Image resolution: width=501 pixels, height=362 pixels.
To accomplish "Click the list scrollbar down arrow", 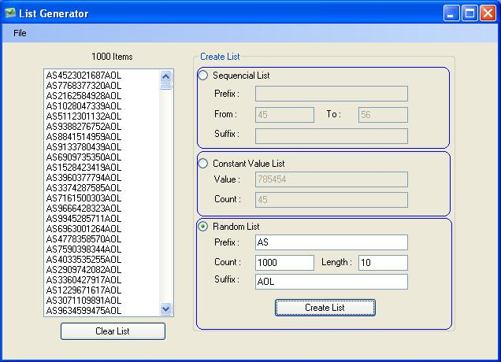I will coord(166,309).
